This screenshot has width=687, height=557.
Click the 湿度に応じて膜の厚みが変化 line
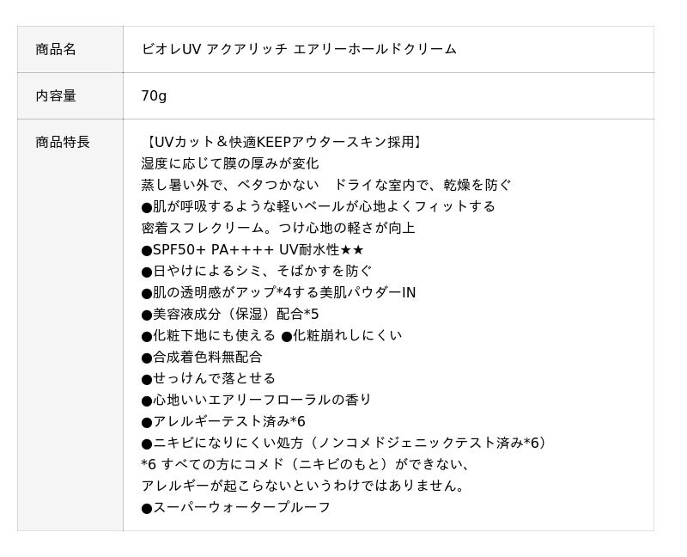[229, 163]
